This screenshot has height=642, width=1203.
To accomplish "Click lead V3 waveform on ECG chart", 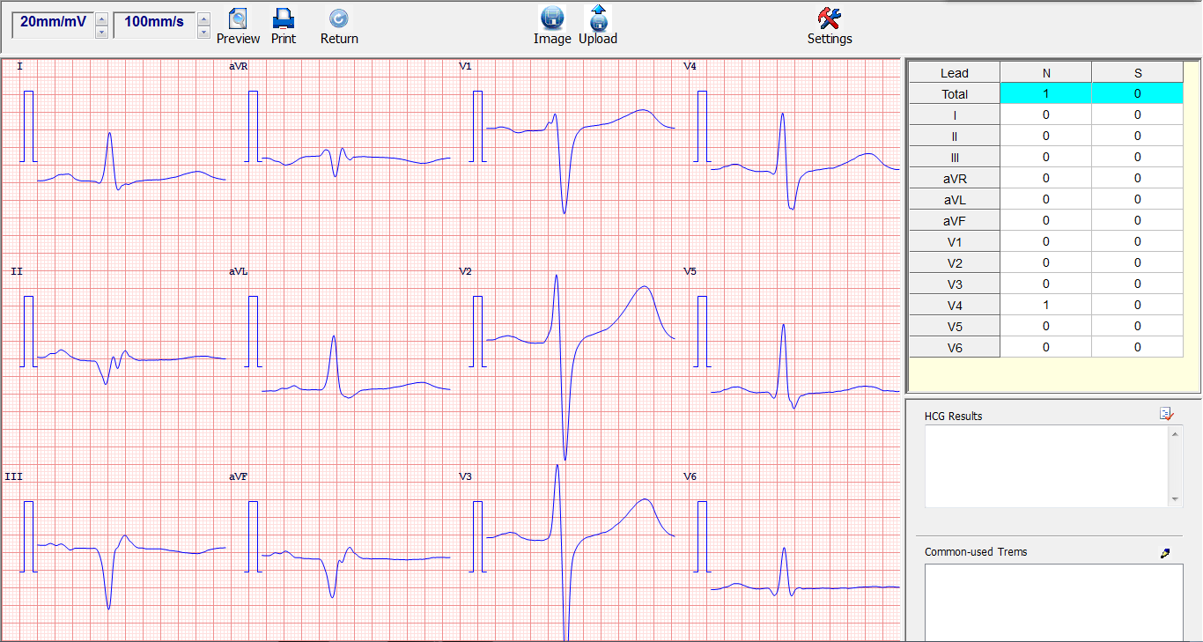I will coord(580,553).
